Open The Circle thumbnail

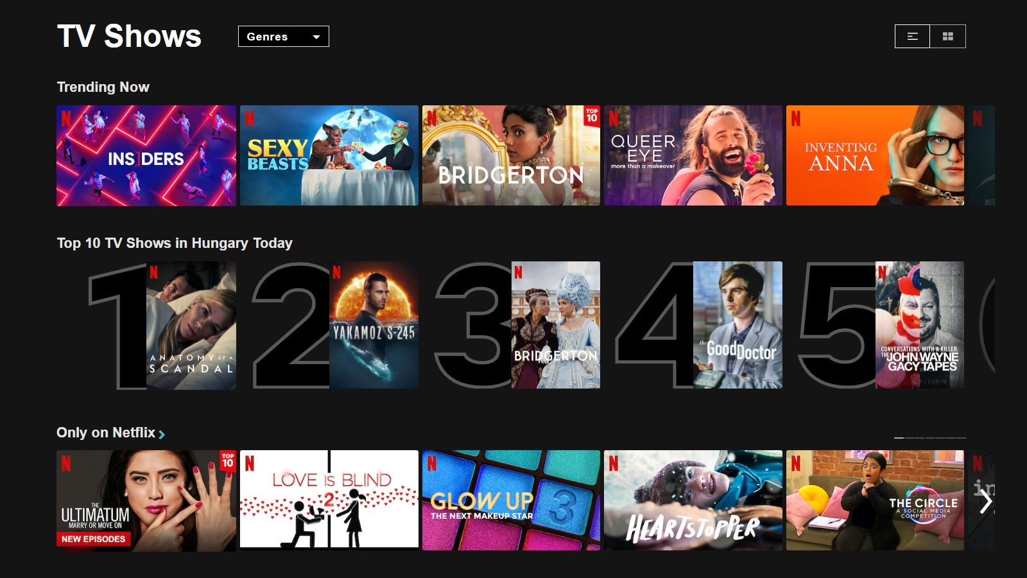[x=875, y=500]
